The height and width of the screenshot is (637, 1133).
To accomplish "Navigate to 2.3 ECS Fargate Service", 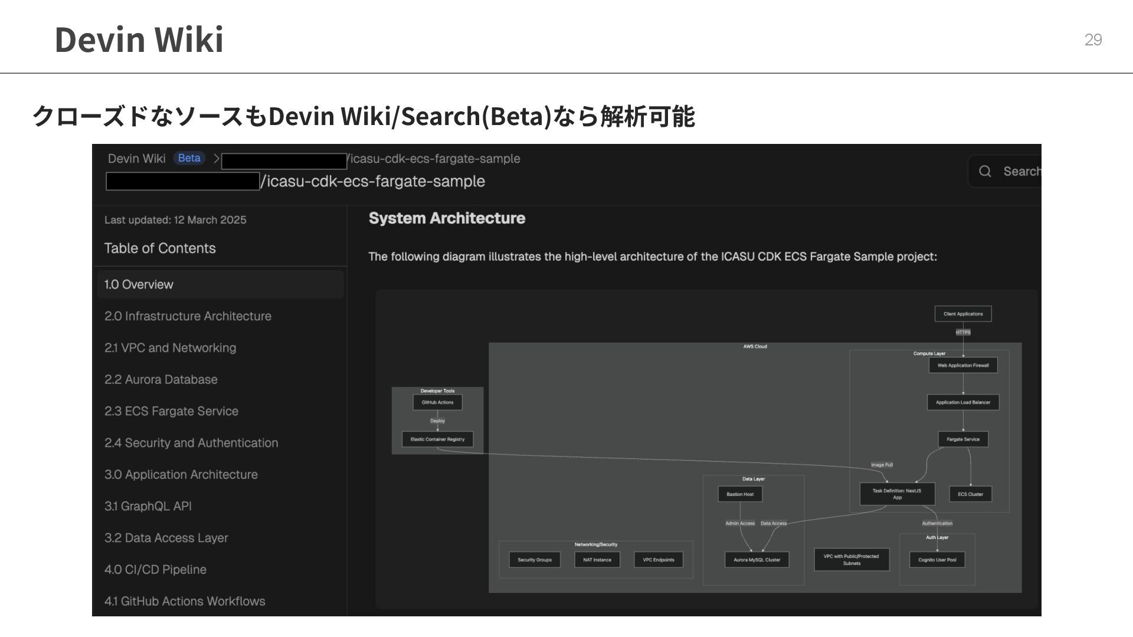I will (x=171, y=411).
